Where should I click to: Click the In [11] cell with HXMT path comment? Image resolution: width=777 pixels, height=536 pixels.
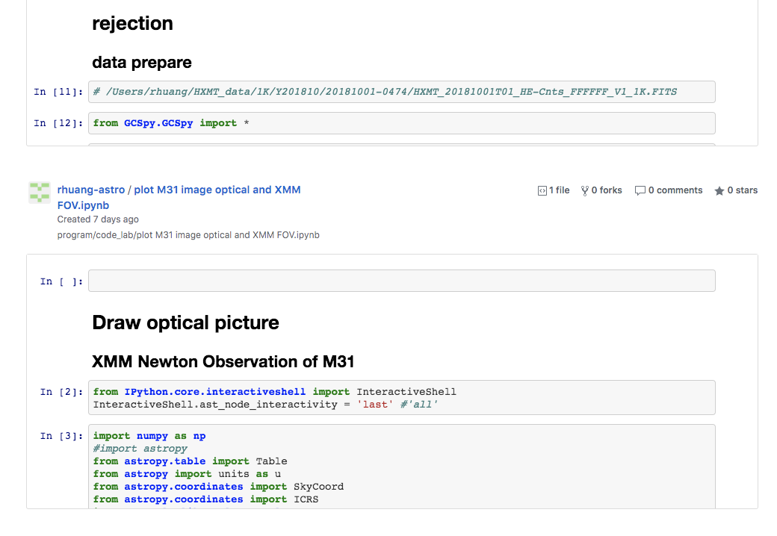pyautogui.click(x=401, y=92)
